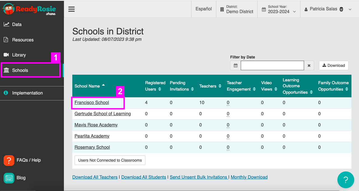
Task: Open the ReadyRosie Share logo
Action: click(x=29, y=9)
